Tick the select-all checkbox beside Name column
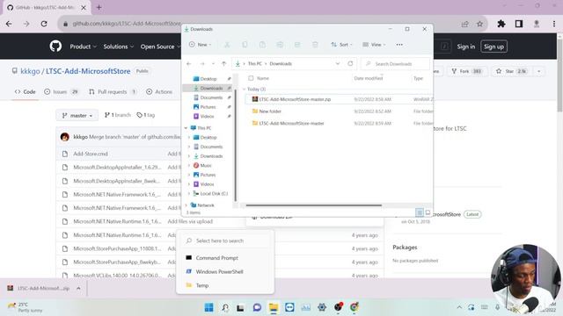 [x=251, y=78]
